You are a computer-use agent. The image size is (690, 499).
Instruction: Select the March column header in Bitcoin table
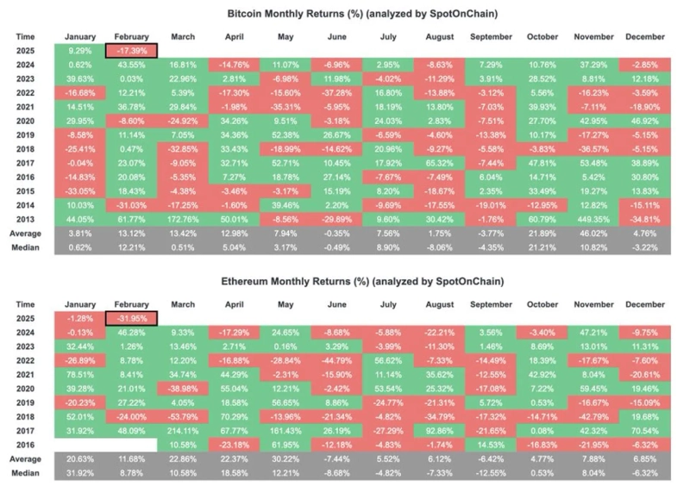tap(183, 37)
